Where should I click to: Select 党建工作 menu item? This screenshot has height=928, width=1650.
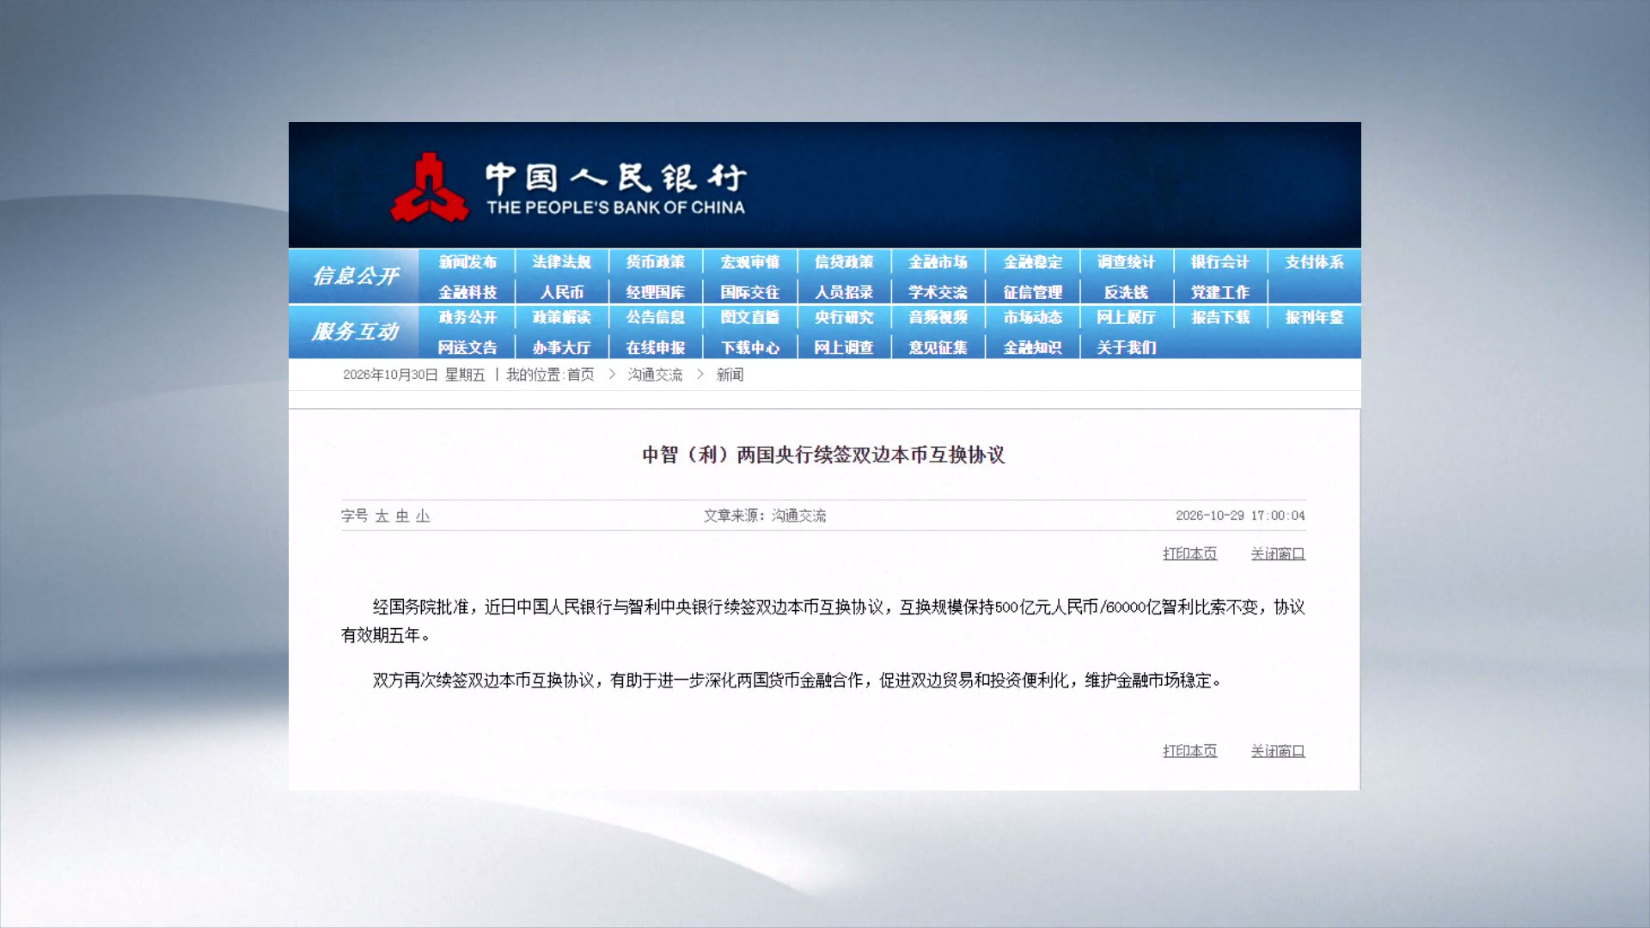(1220, 292)
